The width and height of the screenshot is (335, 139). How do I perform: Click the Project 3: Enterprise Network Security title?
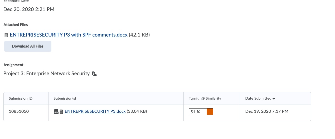point(47,73)
